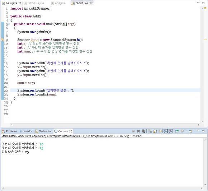Click the 'int y;' declaration on line 11
The height and width of the screenshot is (191, 208).
[22, 47]
